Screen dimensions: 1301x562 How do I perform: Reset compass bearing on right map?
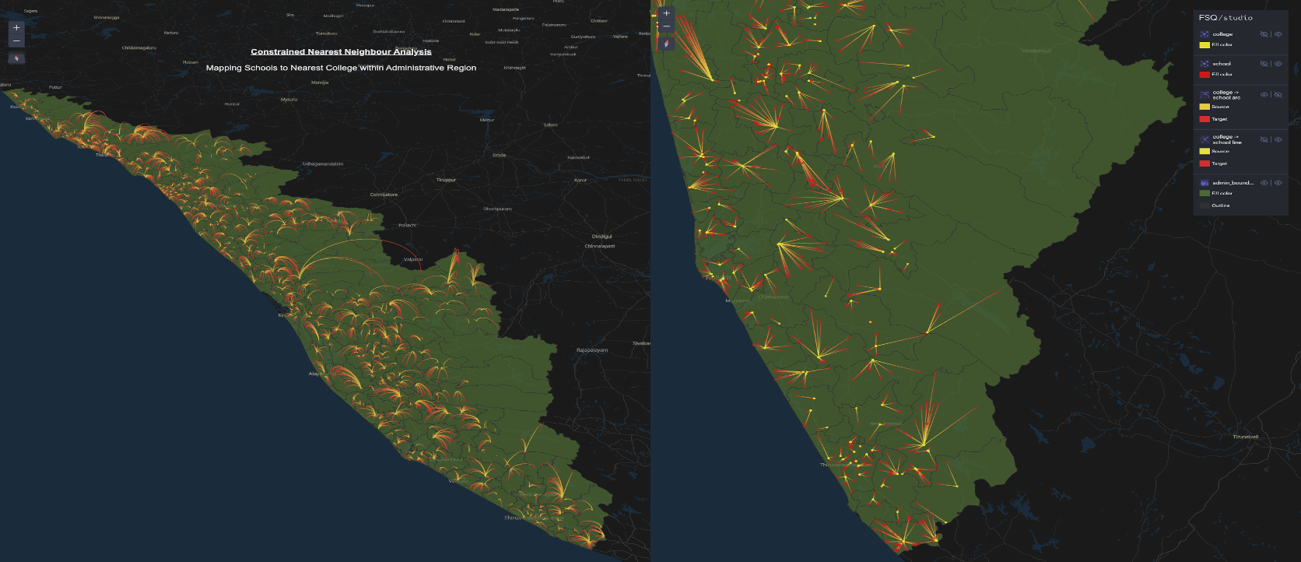[666, 44]
